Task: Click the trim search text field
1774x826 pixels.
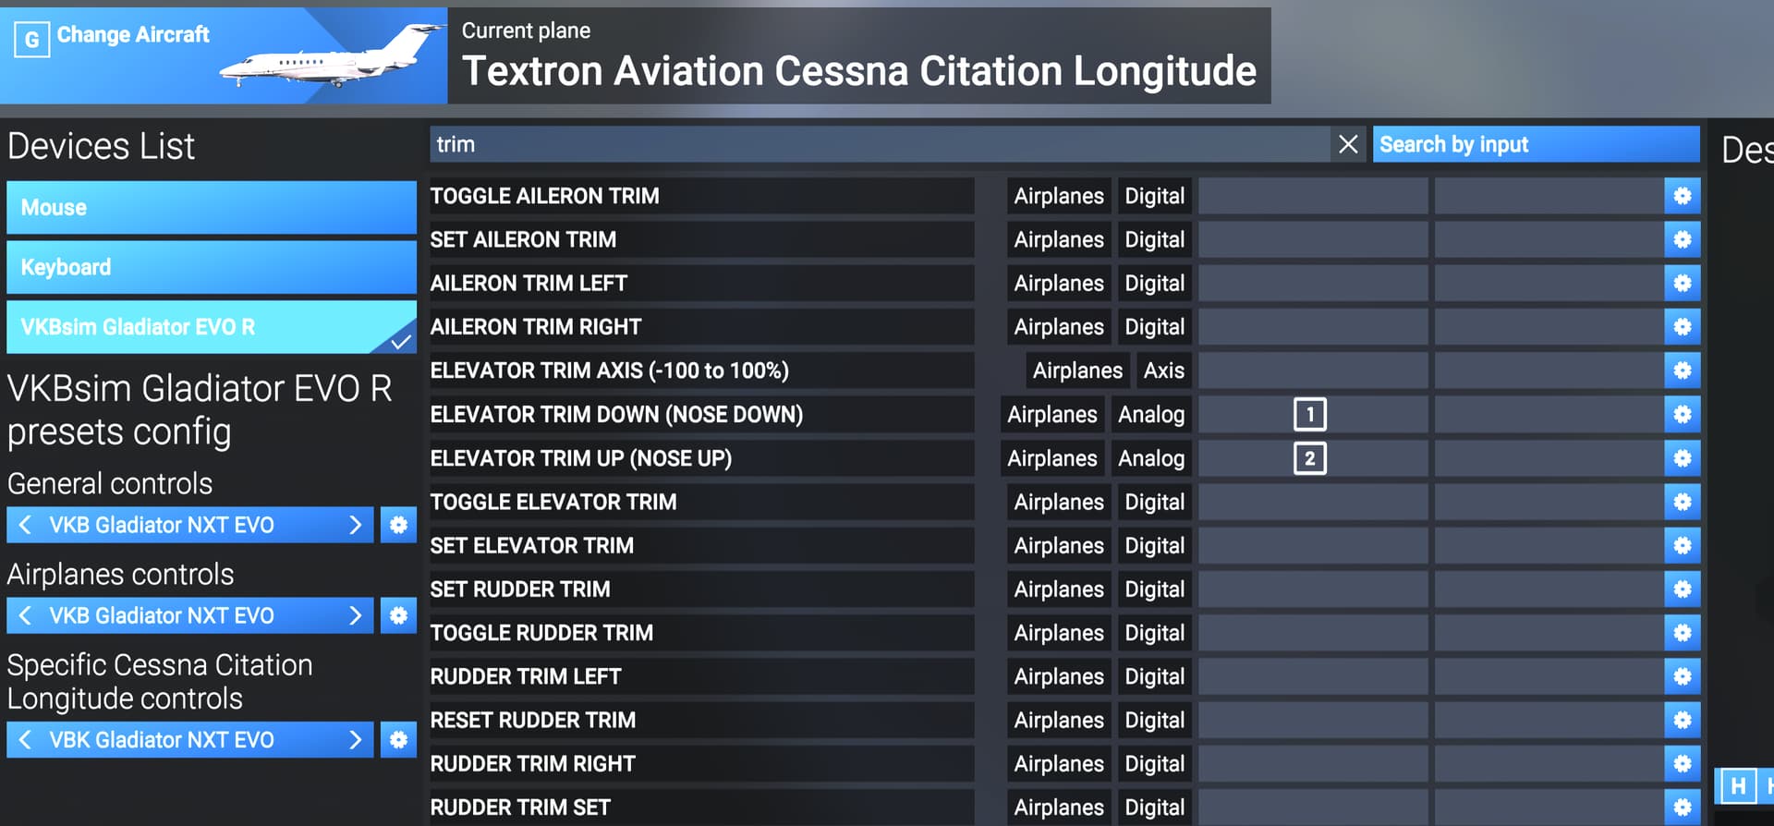Action: point(880,144)
